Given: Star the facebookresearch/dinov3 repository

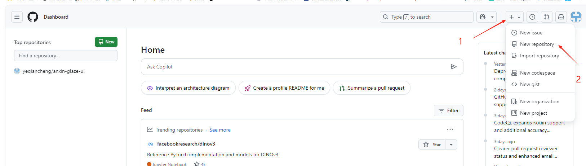Looking at the screenshot, I should click(432, 144).
